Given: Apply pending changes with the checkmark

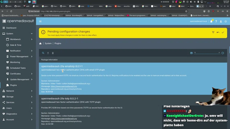Looking at the screenshot, I should [x=223, y=32].
